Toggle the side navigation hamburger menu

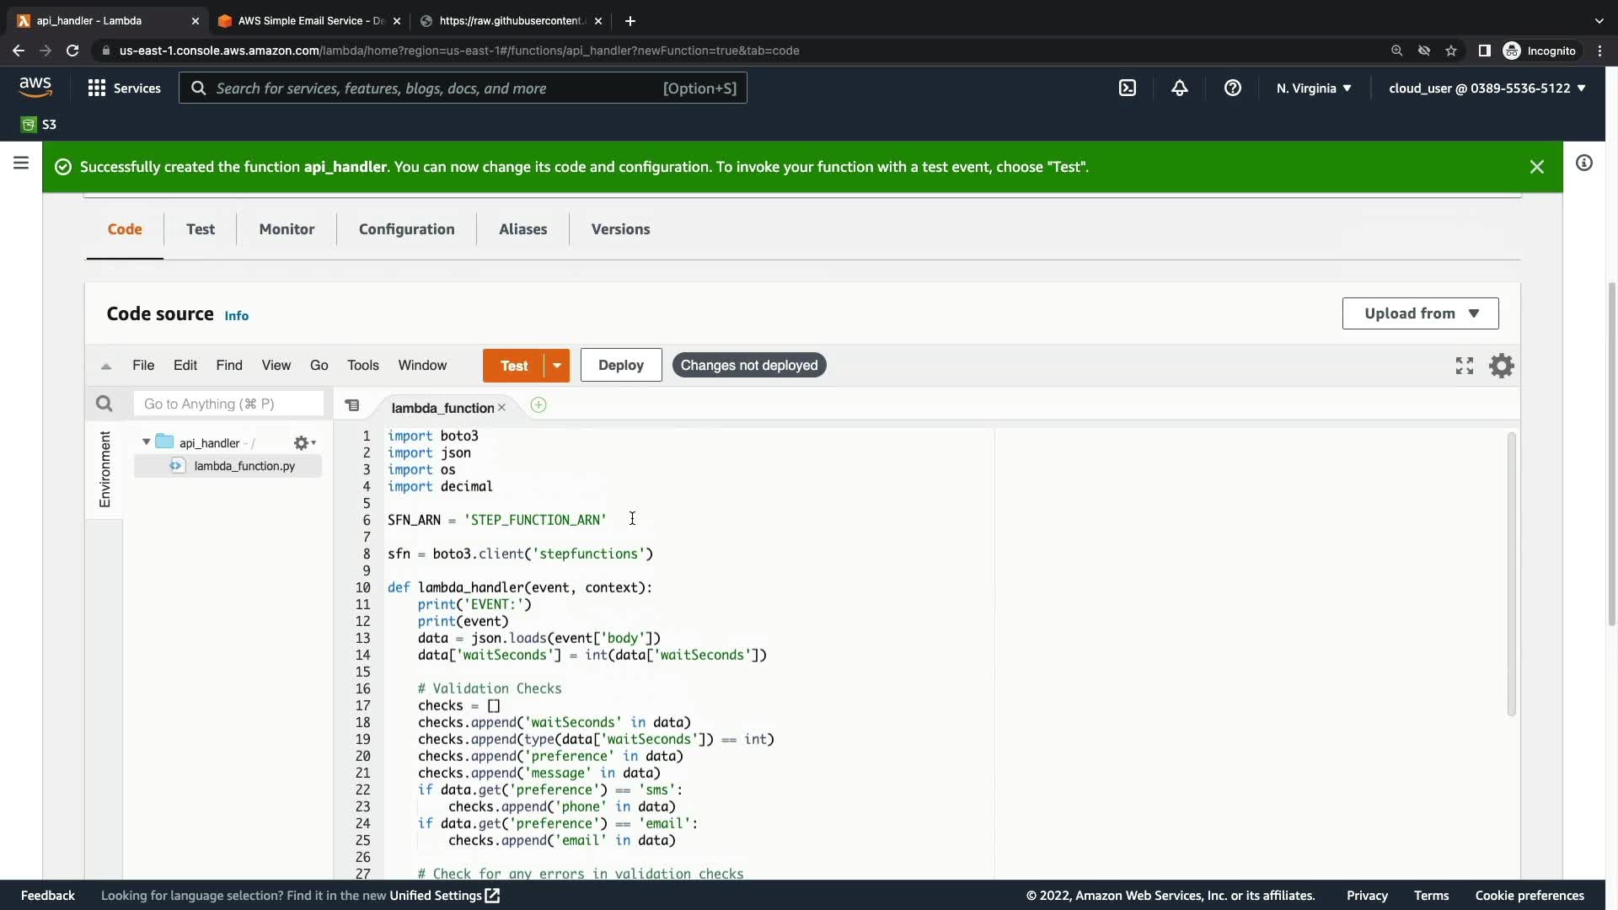[x=21, y=163]
